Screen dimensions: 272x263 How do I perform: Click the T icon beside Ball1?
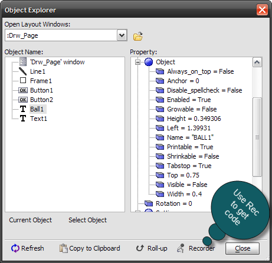point(23,109)
